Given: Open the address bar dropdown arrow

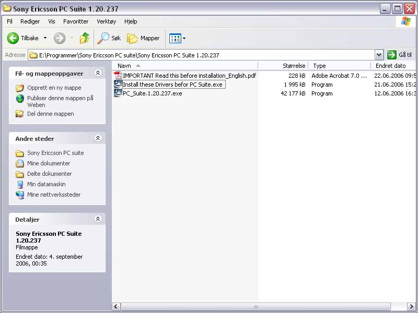Looking at the screenshot, I should (379, 55).
